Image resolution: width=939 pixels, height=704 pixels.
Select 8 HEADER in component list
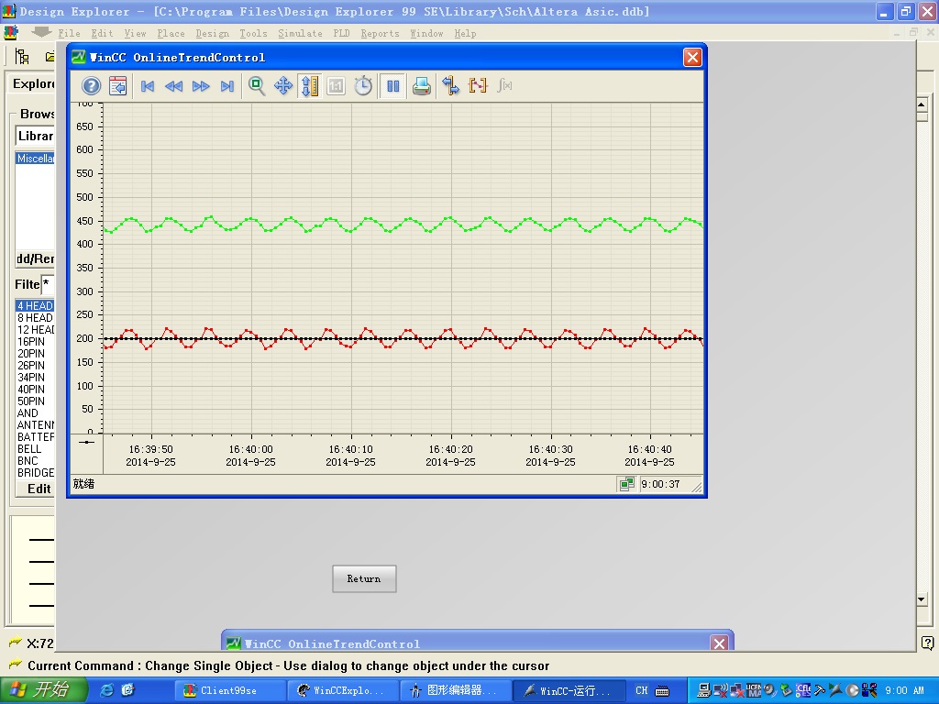pos(35,318)
